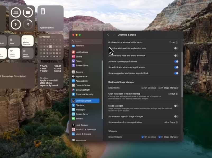Open the double-click title bar Zoom dropdown
This screenshot has height=158, width=212.
tap(174, 42)
